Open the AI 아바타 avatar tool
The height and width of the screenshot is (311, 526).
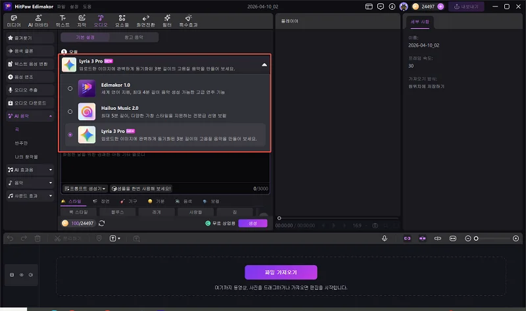[x=38, y=21]
